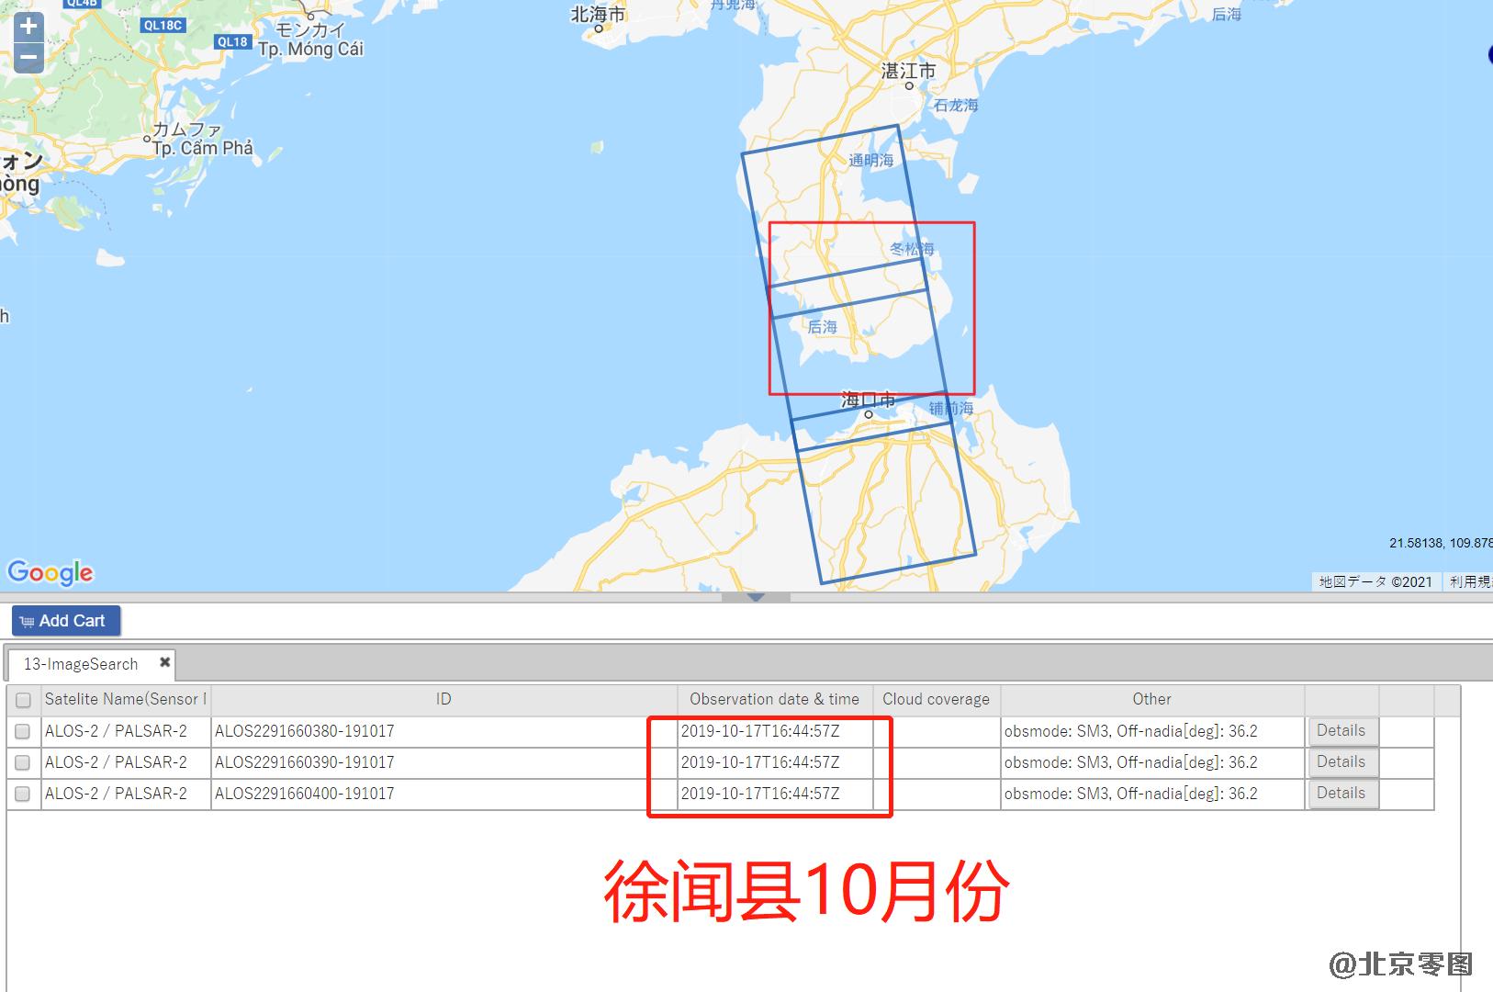Select ID text ALOS2291660400-191017

coord(305,794)
